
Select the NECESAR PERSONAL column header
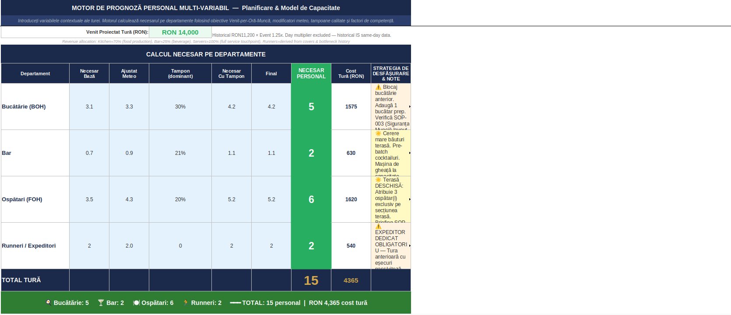pos(311,73)
